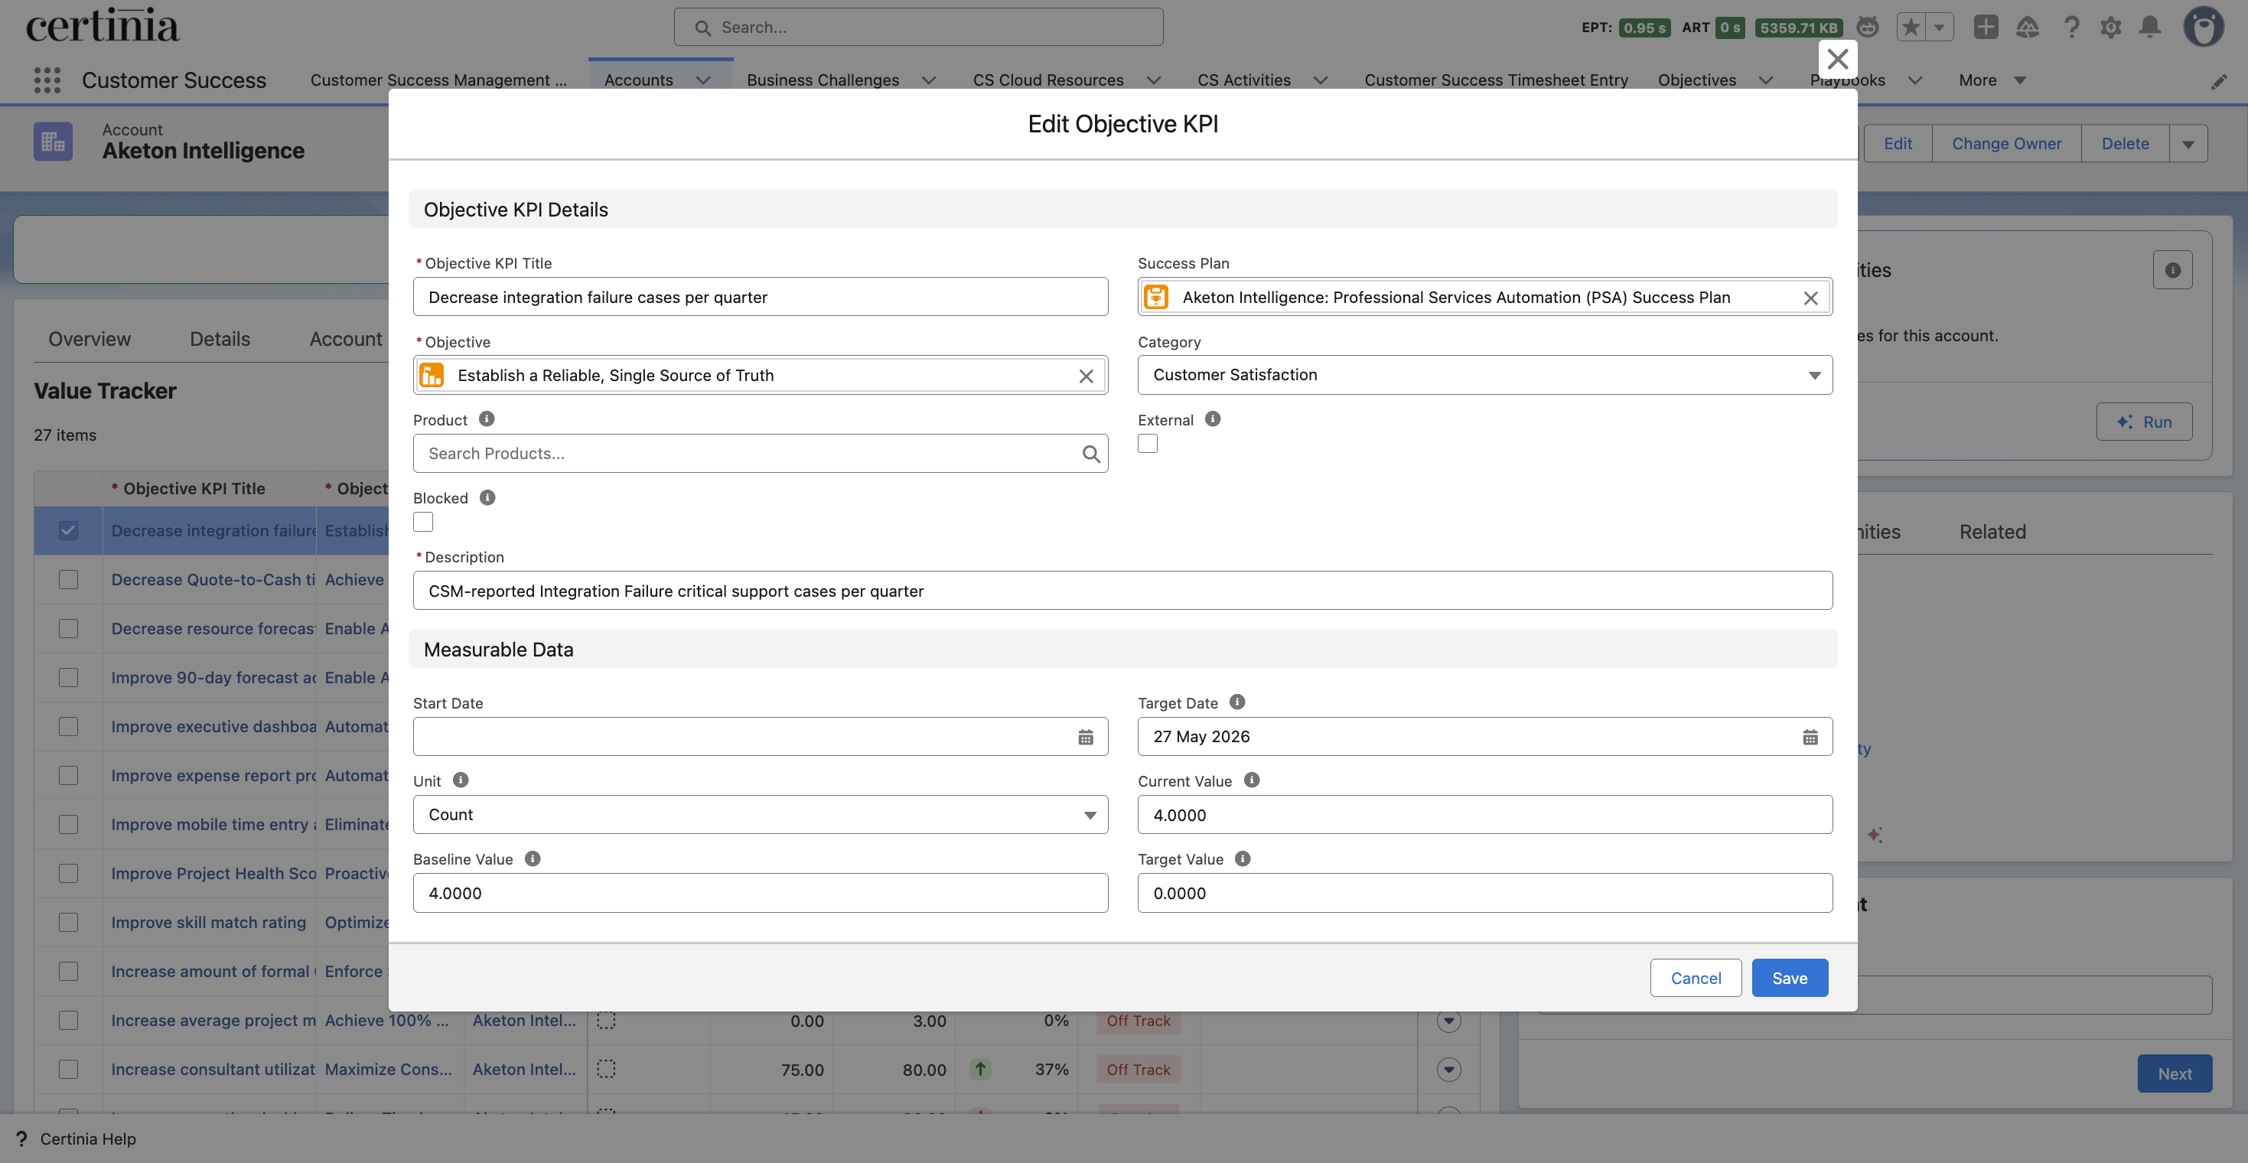Image resolution: width=2248 pixels, height=1163 pixels.
Task: Show help info for External field
Action: 1213,419
